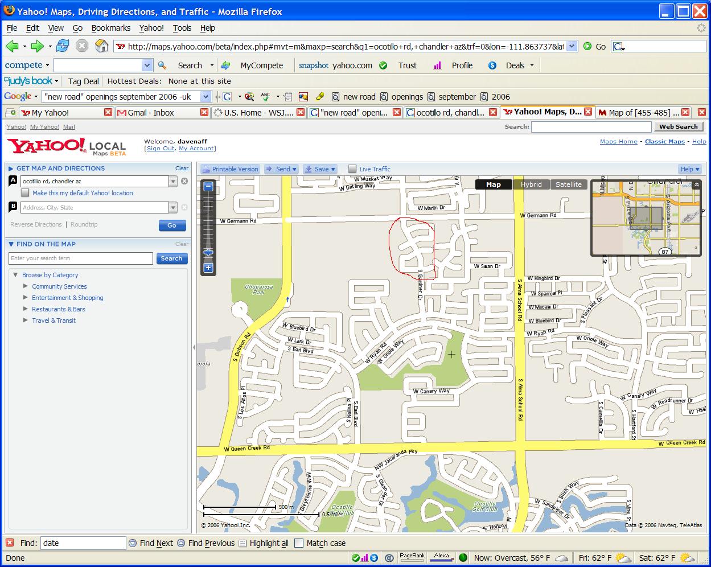The image size is (711, 567).
Task: Click the current weather Overcast icon
Action: [x=561, y=558]
